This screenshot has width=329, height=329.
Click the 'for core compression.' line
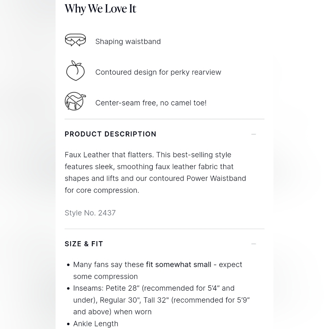click(102, 190)
